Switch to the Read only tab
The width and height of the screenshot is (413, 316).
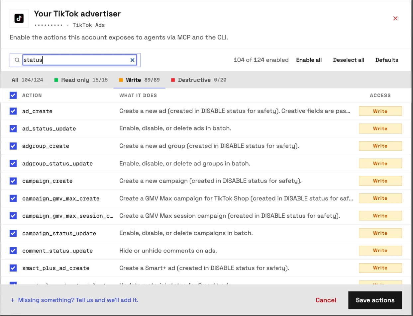coord(81,80)
